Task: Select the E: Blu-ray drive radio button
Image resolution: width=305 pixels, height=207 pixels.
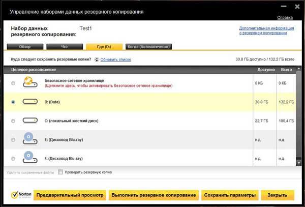Action: coord(13,140)
